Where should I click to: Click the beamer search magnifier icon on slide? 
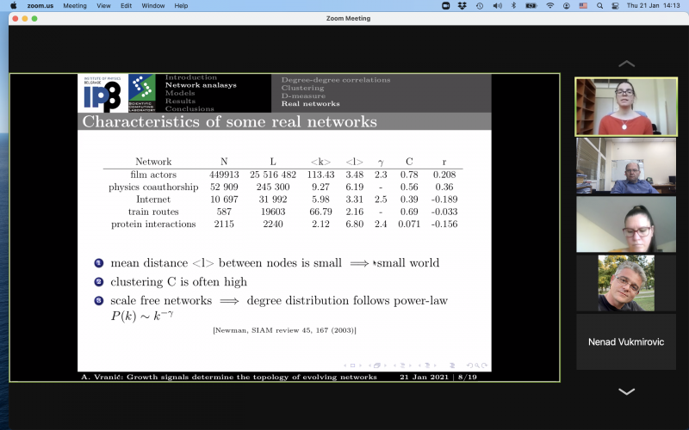476,365
